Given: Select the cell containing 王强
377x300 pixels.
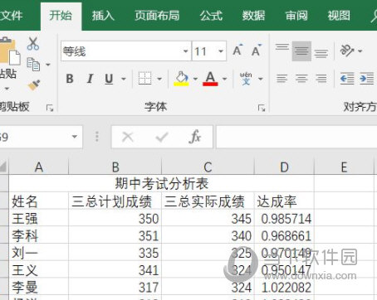Looking at the screenshot, I should 39,218.
